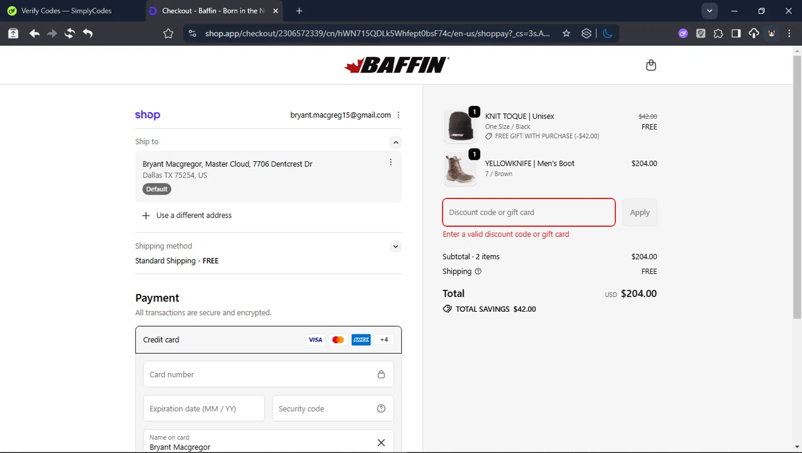Click the bryant.macgreg15@gmail.com email
The width and height of the screenshot is (802, 453).
[x=341, y=115]
